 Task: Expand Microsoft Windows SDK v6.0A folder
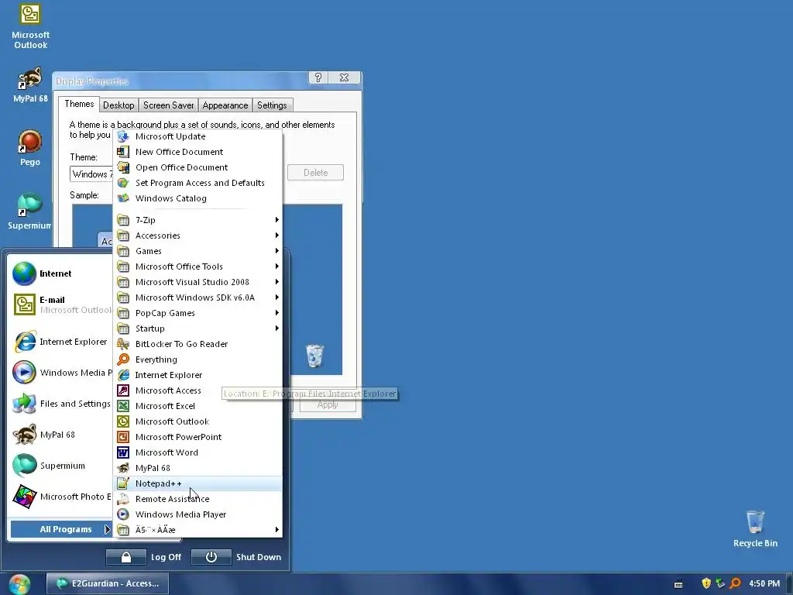[x=197, y=297]
